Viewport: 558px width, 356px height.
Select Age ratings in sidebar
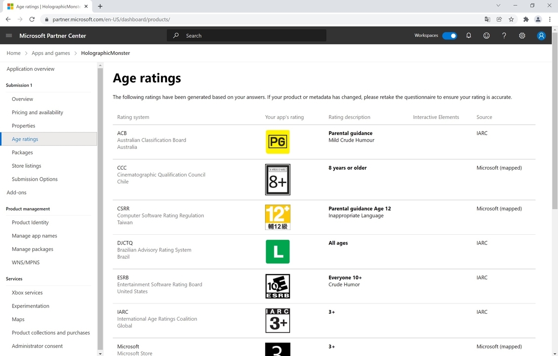(48, 139)
